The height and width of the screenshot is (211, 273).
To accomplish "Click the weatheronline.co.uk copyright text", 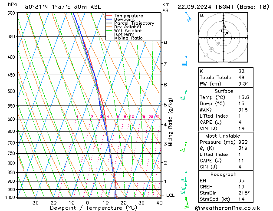I will pyautogui.click(x=227, y=208).
